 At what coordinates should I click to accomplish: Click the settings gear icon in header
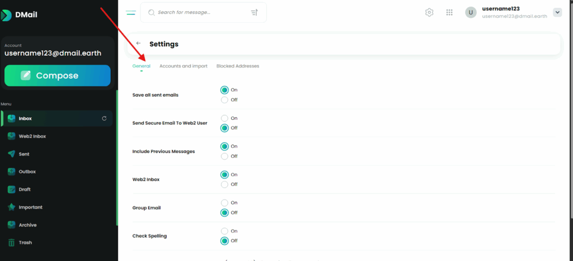pos(429,12)
